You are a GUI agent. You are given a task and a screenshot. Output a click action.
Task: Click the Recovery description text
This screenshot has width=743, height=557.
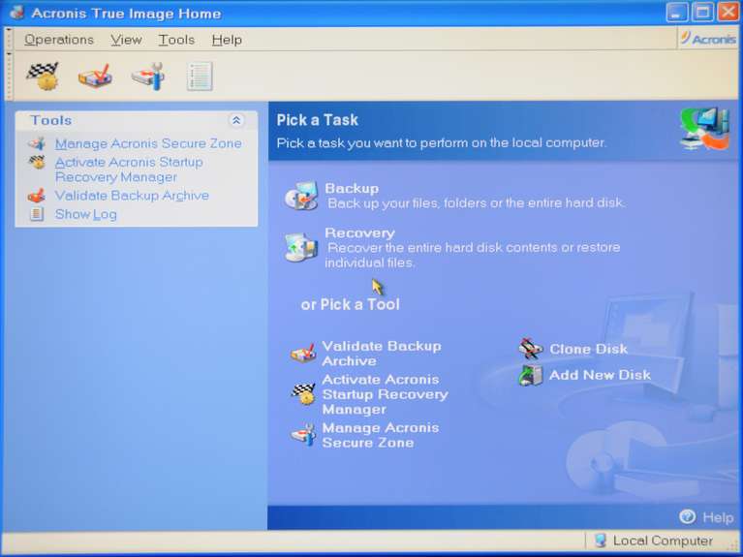click(x=473, y=255)
